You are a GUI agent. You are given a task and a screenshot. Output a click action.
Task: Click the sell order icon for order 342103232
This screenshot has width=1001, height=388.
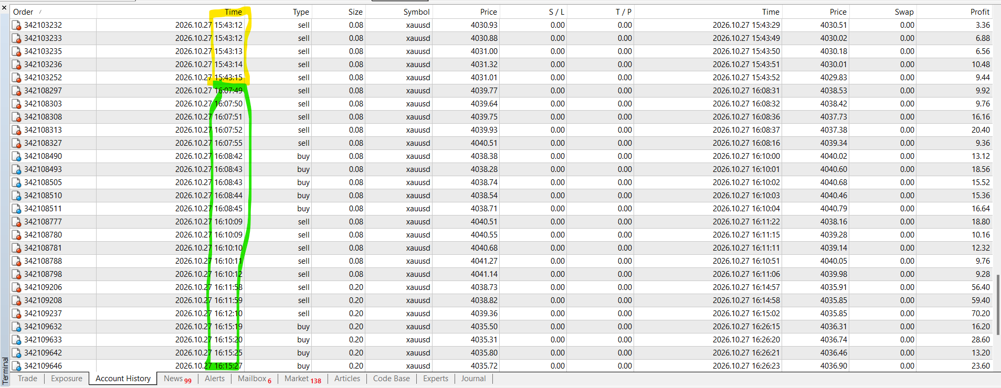pos(16,25)
